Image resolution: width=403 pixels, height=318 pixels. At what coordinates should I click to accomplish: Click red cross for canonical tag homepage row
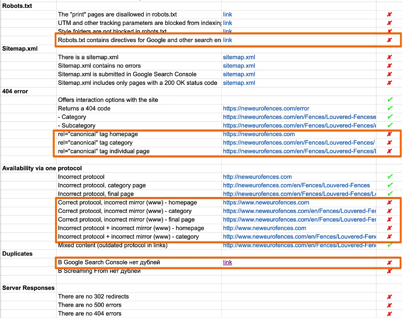click(389, 134)
